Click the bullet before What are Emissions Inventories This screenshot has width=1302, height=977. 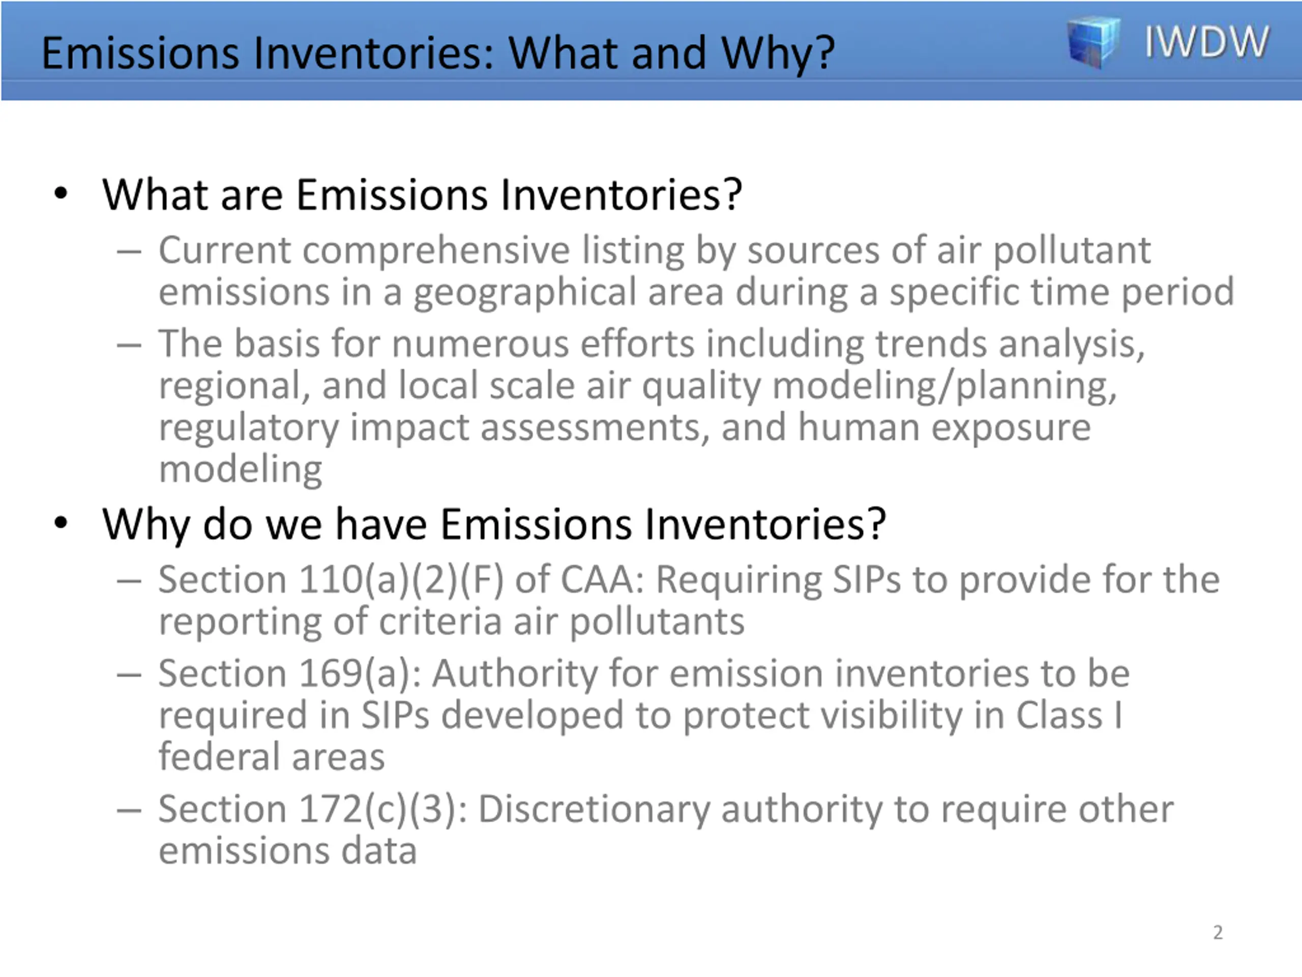pyautogui.click(x=61, y=194)
